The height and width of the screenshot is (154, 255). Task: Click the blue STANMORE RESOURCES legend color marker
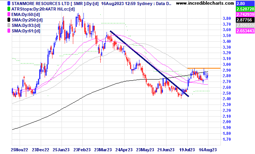coord(9,4)
